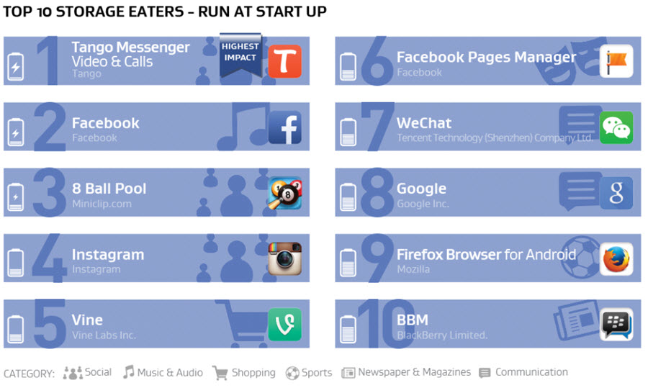Select the Communication category legend item
This screenshot has height=388, width=648.
(x=523, y=372)
